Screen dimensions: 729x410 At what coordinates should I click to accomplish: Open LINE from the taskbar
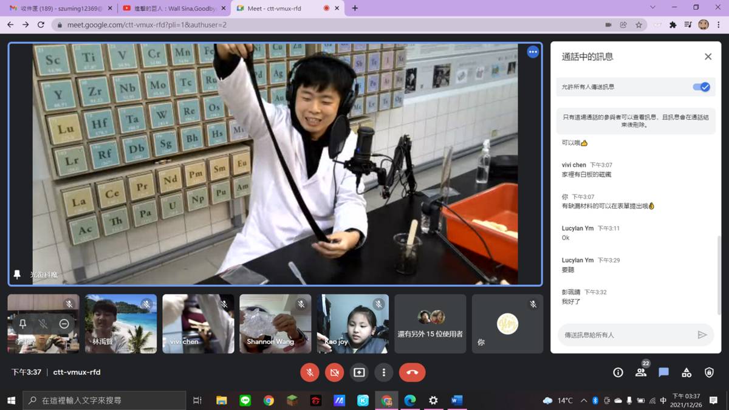245,400
